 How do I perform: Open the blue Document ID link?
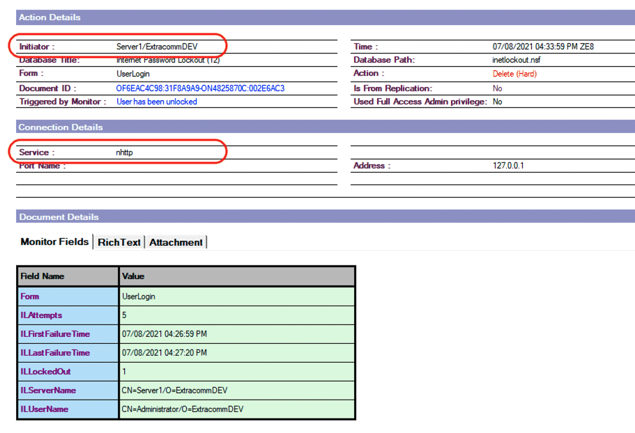(x=200, y=88)
